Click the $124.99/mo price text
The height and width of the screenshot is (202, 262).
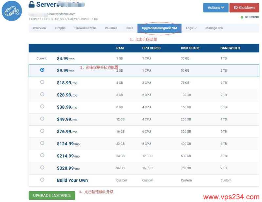tap(68, 144)
